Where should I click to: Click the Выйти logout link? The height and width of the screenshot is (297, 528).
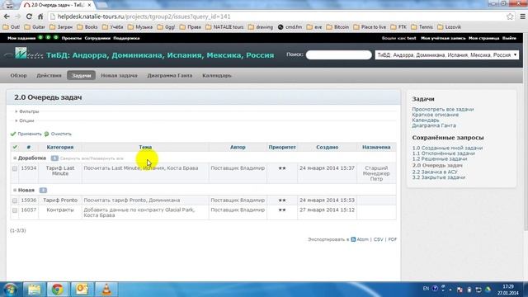coord(509,38)
